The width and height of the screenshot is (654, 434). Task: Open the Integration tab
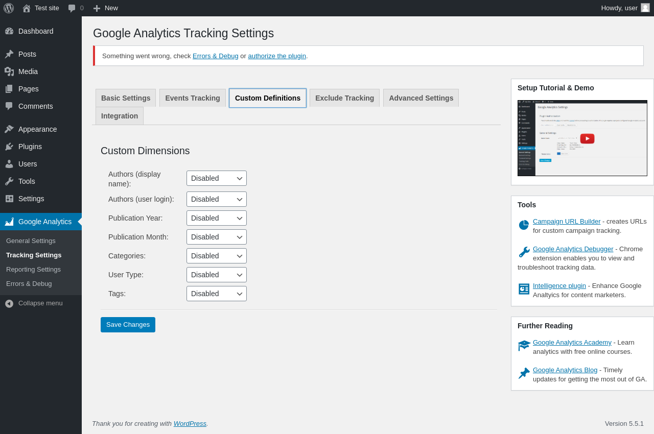pos(120,116)
